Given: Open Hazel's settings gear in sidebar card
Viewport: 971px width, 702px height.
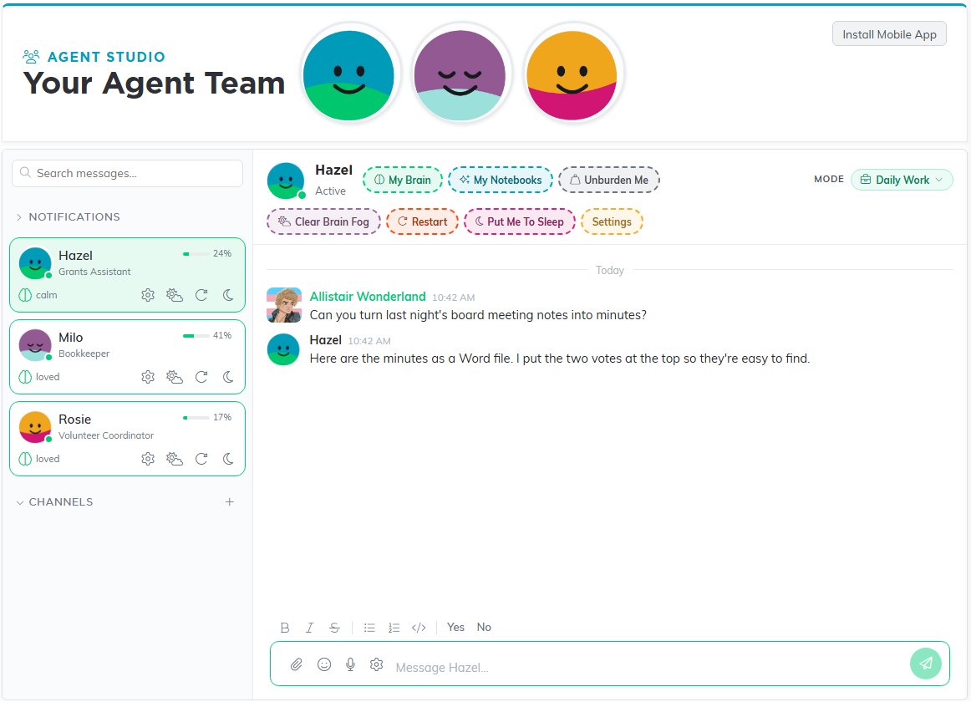Looking at the screenshot, I should (147, 295).
